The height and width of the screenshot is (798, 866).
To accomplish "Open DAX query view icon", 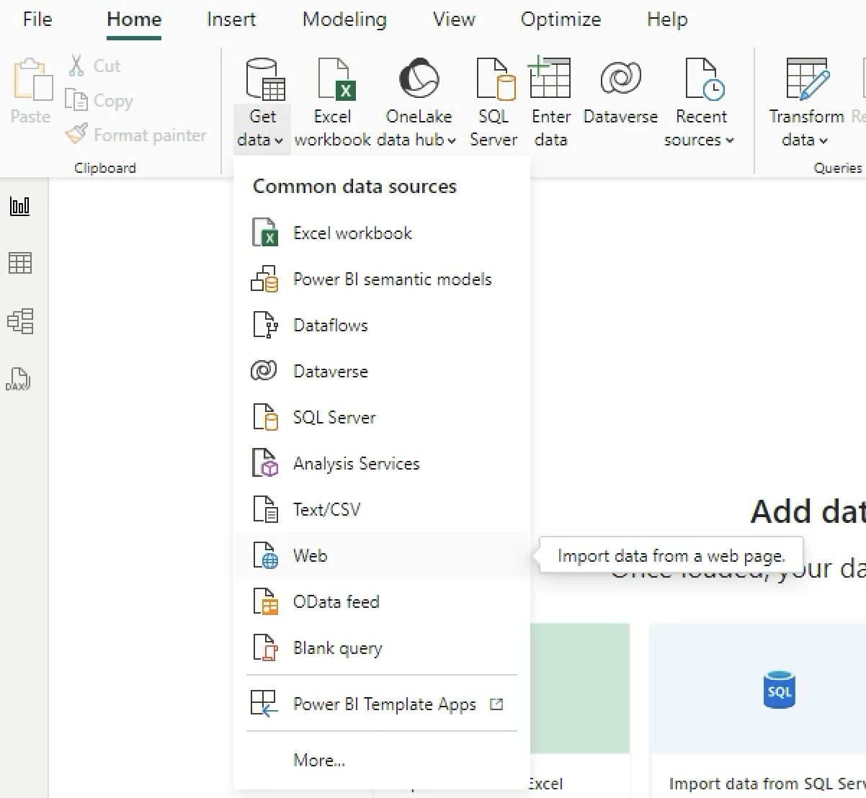I will coord(18,379).
